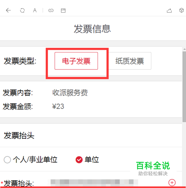The height and width of the screenshot is (188, 186).
Task: Click the ¥23 invoice amount
Action: point(58,106)
